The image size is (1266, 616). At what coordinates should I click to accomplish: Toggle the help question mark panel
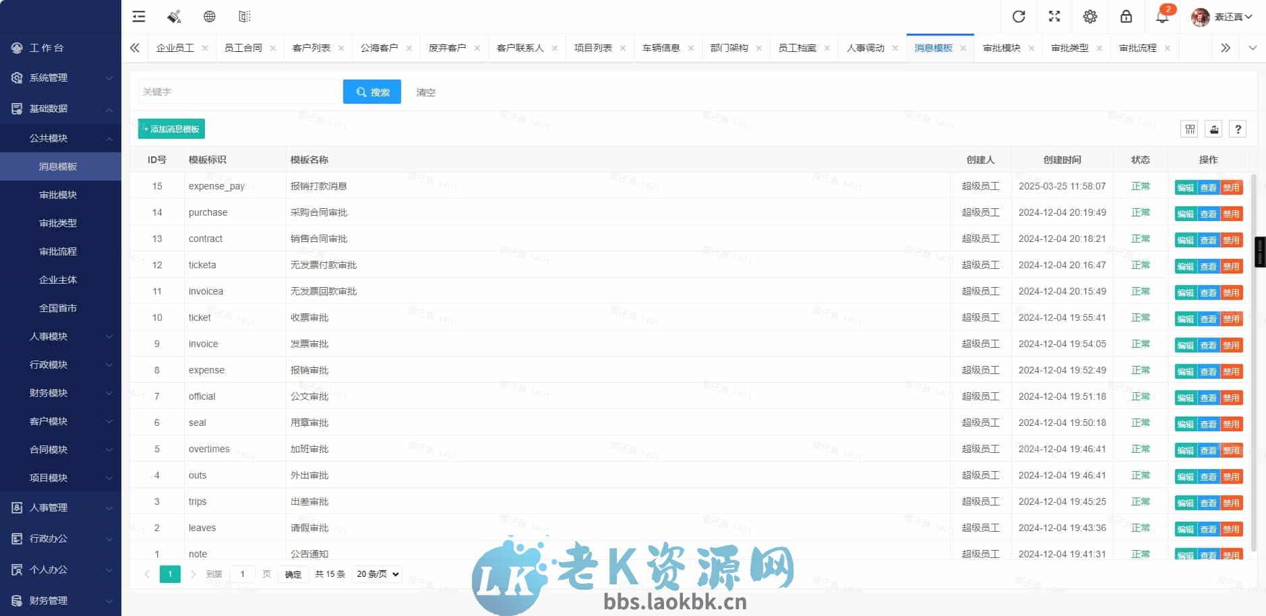(1238, 129)
